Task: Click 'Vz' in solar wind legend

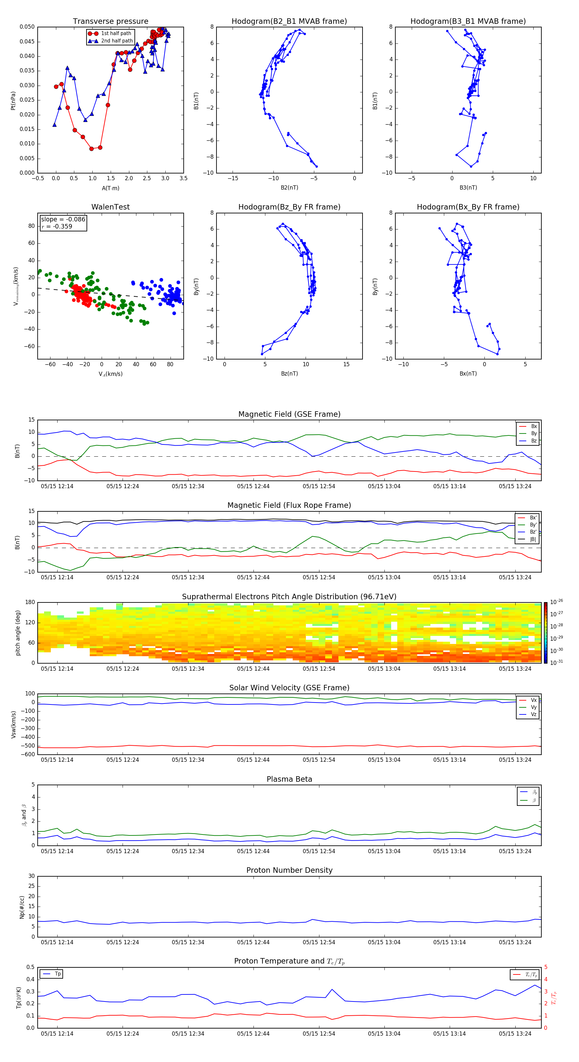Action: (528, 714)
